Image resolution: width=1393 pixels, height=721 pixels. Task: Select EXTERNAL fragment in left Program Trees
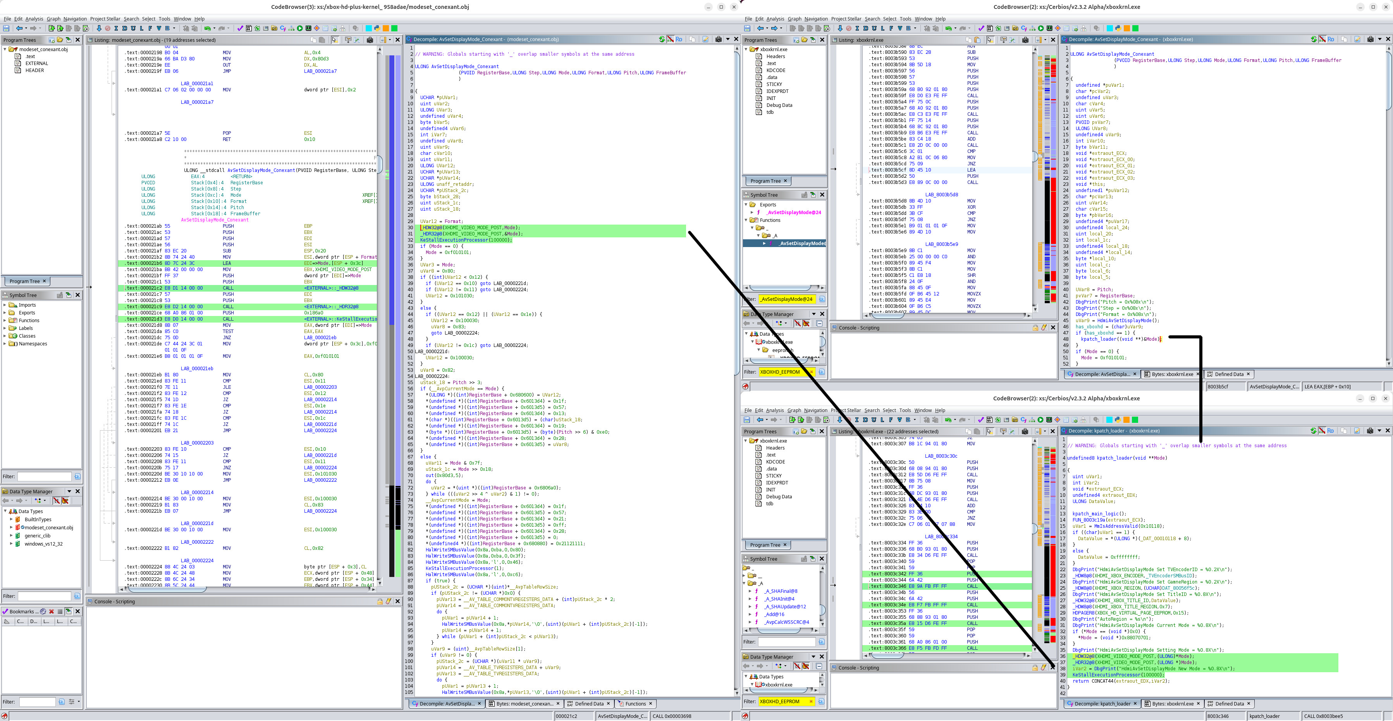pyautogui.click(x=37, y=63)
